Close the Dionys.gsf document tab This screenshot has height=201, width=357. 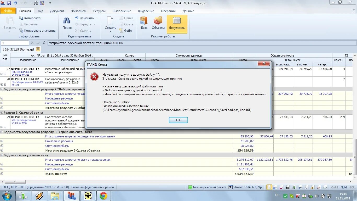click(38, 49)
